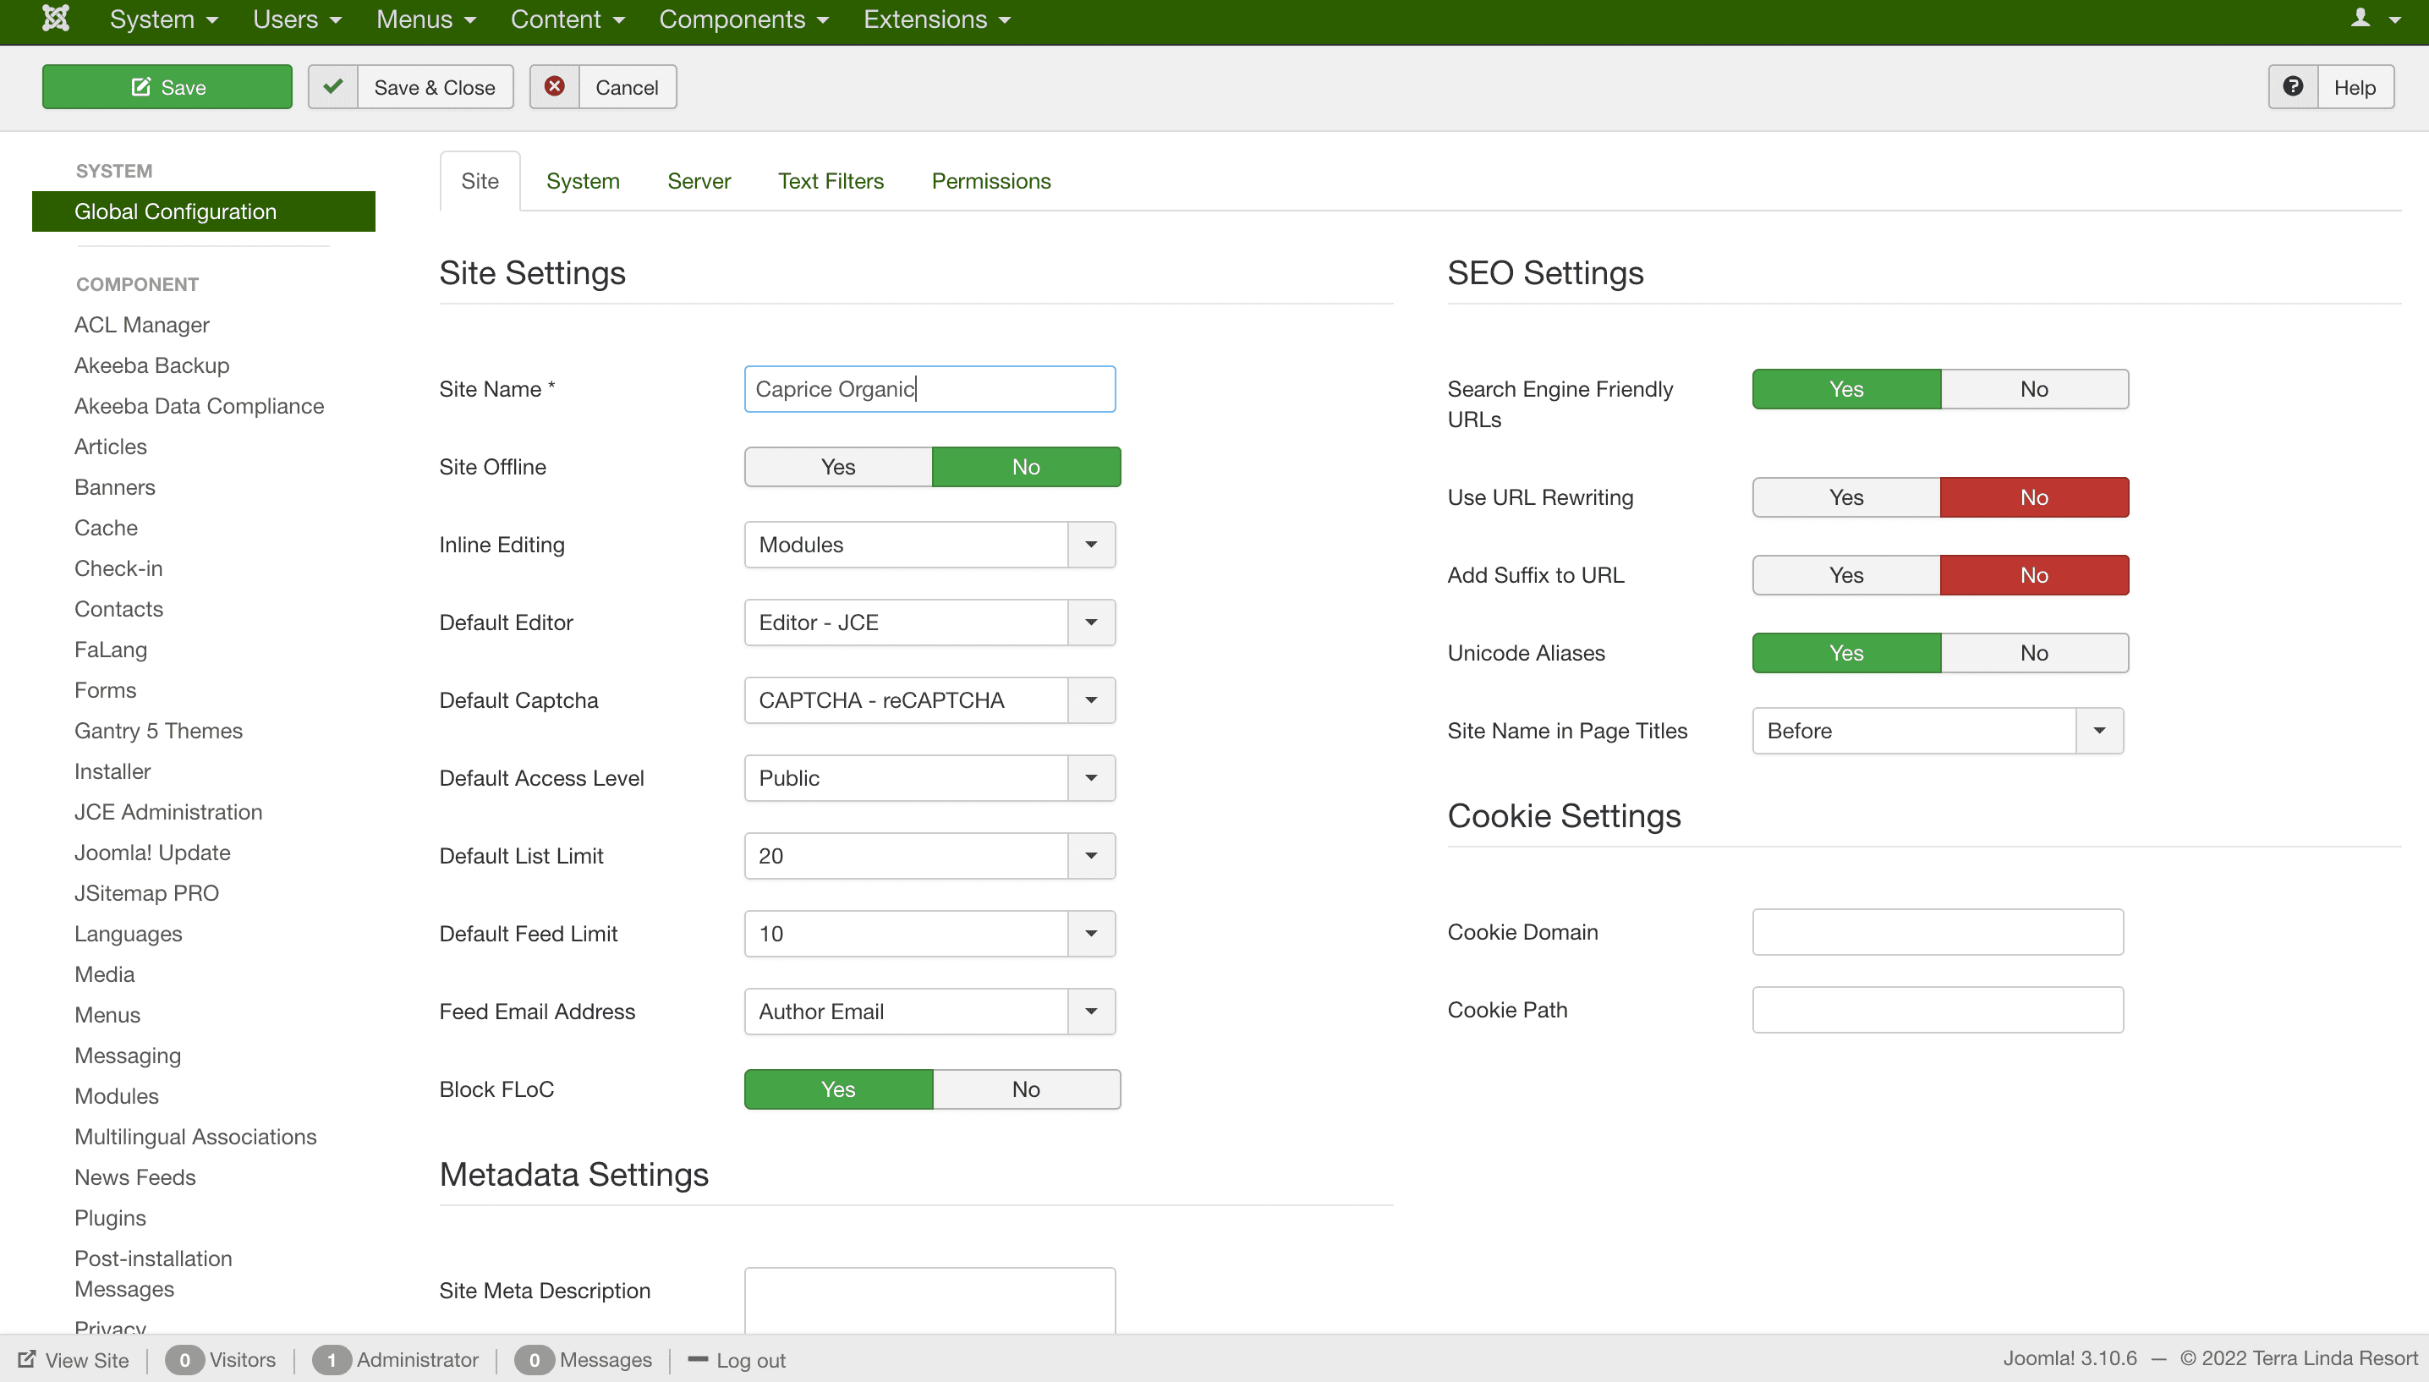The height and width of the screenshot is (1382, 2429).
Task: Open the Default Feed Limit dropdown
Action: 929,934
